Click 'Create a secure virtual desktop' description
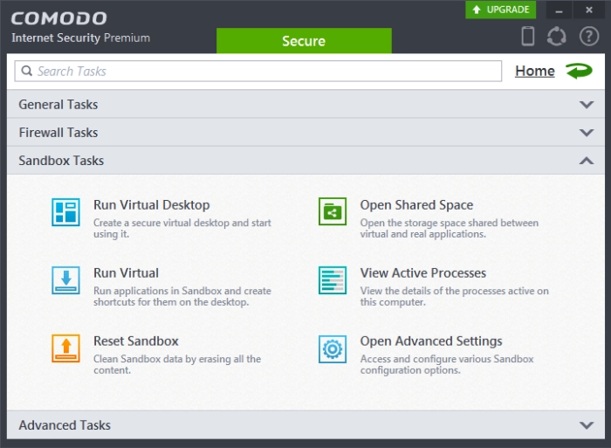The image size is (611, 448). click(x=182, y=228)
